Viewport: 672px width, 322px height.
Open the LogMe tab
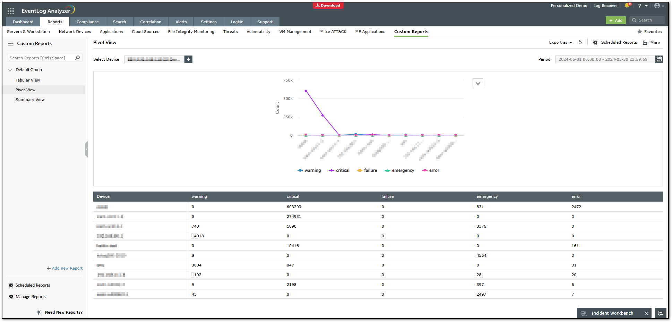click(237, 22)
